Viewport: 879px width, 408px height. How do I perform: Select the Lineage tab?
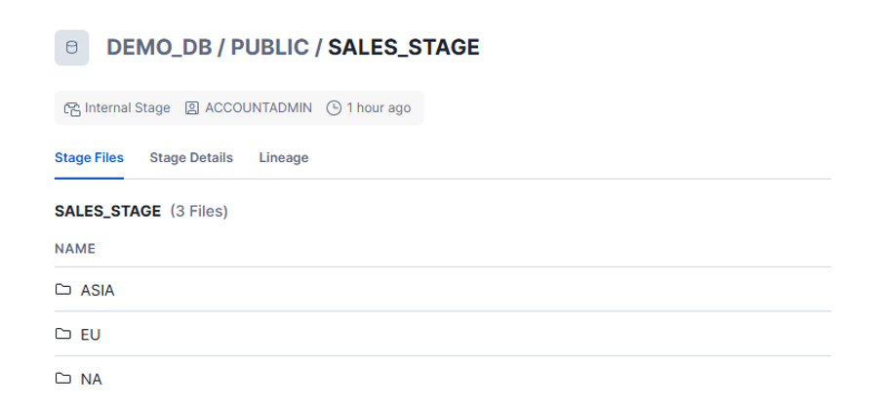pyautogui.click(x=284, y=158)
